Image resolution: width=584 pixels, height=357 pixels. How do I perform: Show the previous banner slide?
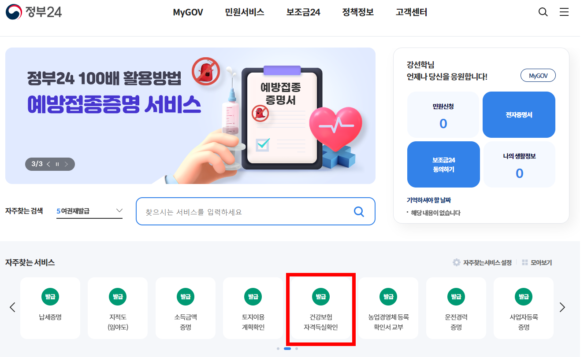click(x=48, y=164)
